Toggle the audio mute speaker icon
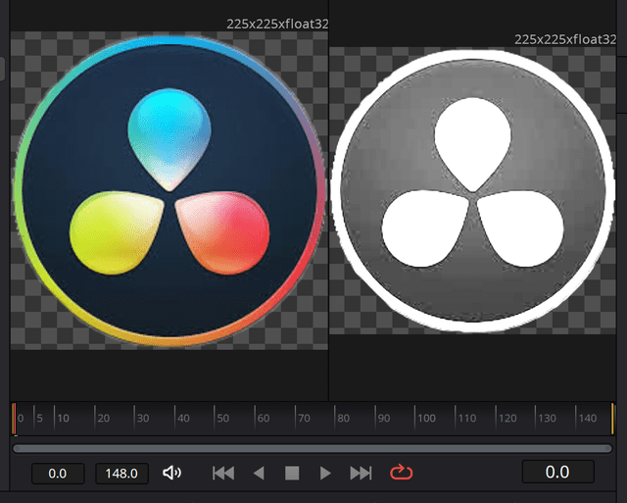Screen dimensions: 627x503 point(172,473)
